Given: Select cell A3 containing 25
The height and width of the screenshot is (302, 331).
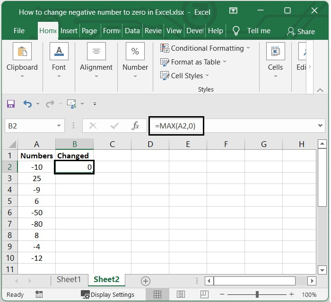Looking at the screenshot, I should [37, 178].
